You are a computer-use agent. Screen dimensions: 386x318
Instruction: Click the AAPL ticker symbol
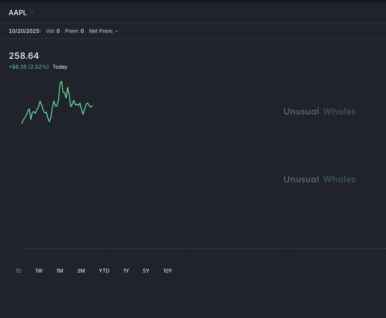coord(18,13)
